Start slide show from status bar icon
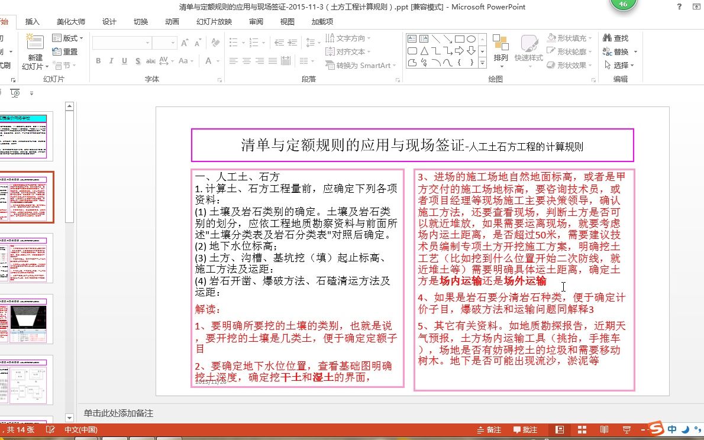 pos(626,430)
